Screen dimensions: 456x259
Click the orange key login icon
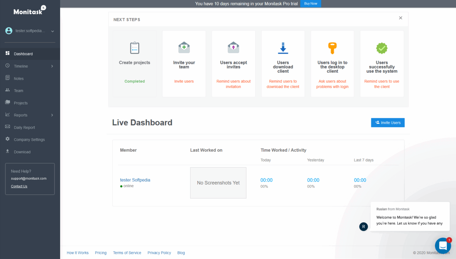click(332, 48)
